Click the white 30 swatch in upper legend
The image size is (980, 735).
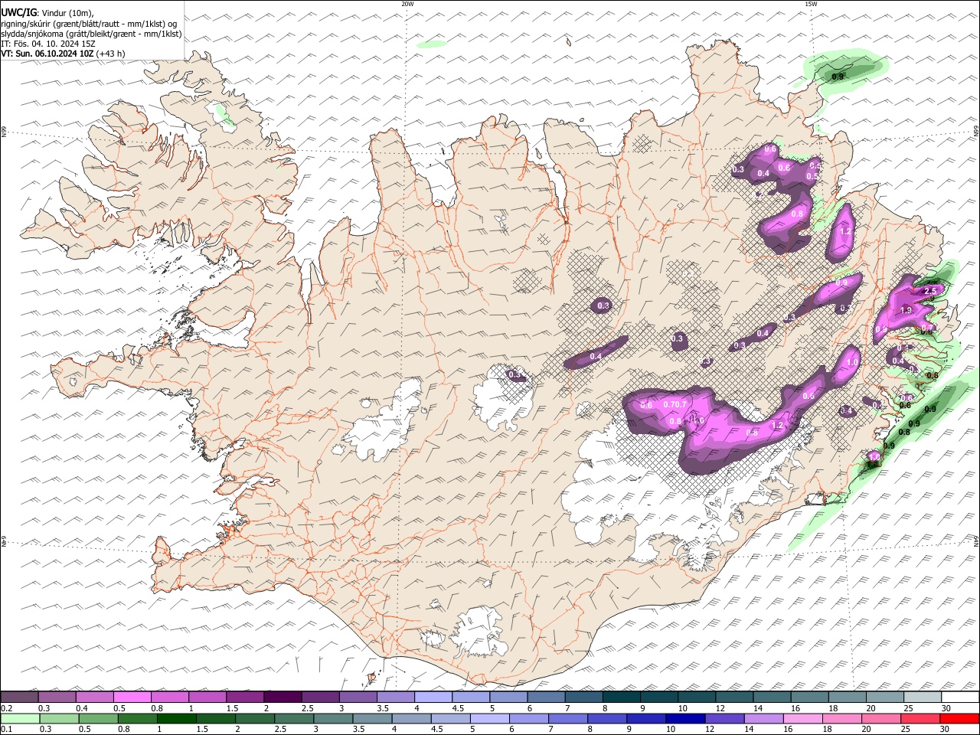(x=959, y=697)
